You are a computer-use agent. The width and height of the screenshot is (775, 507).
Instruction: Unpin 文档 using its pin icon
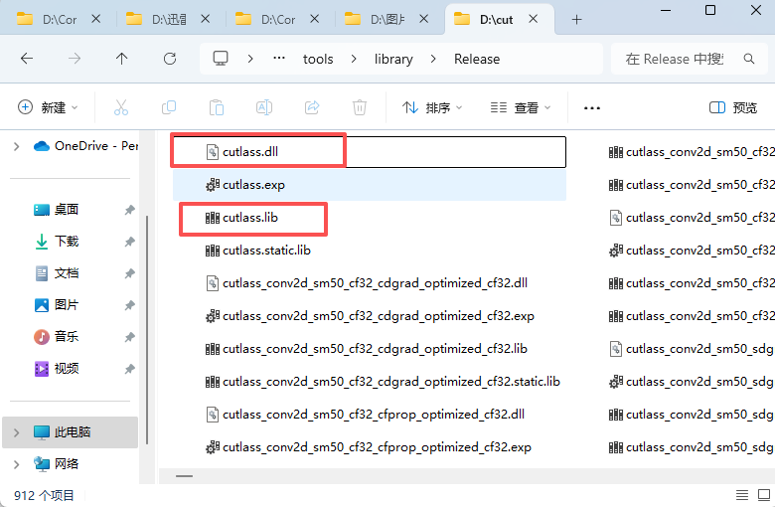pos(129,273)
